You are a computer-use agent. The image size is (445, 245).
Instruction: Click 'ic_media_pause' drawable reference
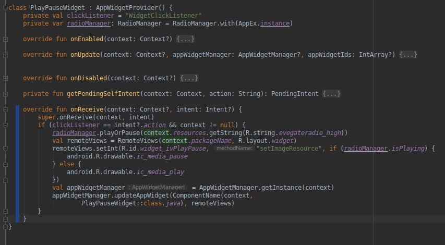(162, 156)
